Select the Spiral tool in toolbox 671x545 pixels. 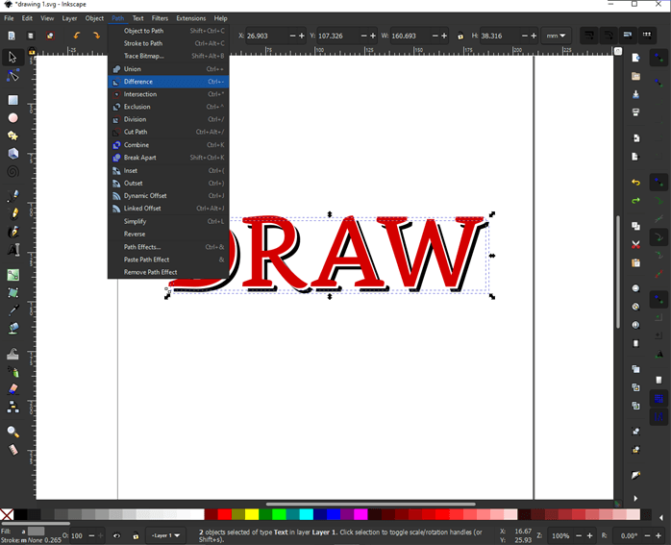point(12,172)
